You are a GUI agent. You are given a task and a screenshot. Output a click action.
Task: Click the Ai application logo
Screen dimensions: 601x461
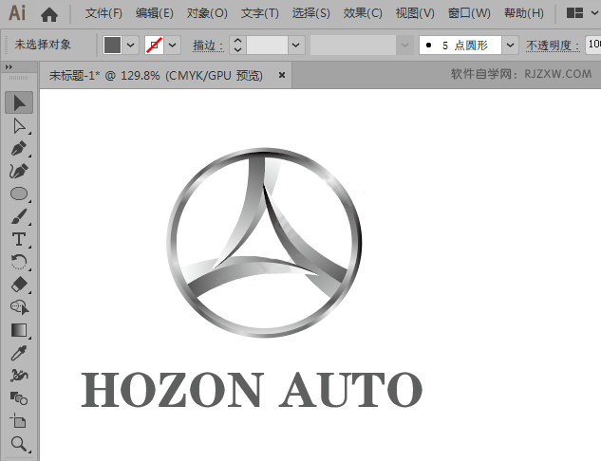click(x=17, y=12)
